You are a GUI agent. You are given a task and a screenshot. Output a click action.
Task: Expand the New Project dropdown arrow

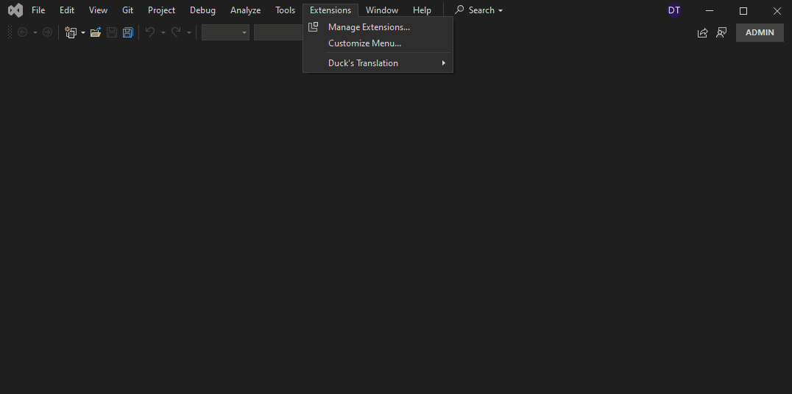(x=83, y=32)
